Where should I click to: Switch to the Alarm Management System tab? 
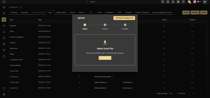pyautogui.click(x=162, y=12)
